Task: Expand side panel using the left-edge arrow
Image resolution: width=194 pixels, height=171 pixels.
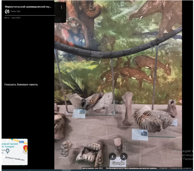Action: coord(2,85)
